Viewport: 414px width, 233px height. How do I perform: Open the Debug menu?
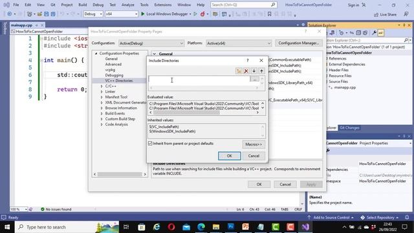click(98, 5)
